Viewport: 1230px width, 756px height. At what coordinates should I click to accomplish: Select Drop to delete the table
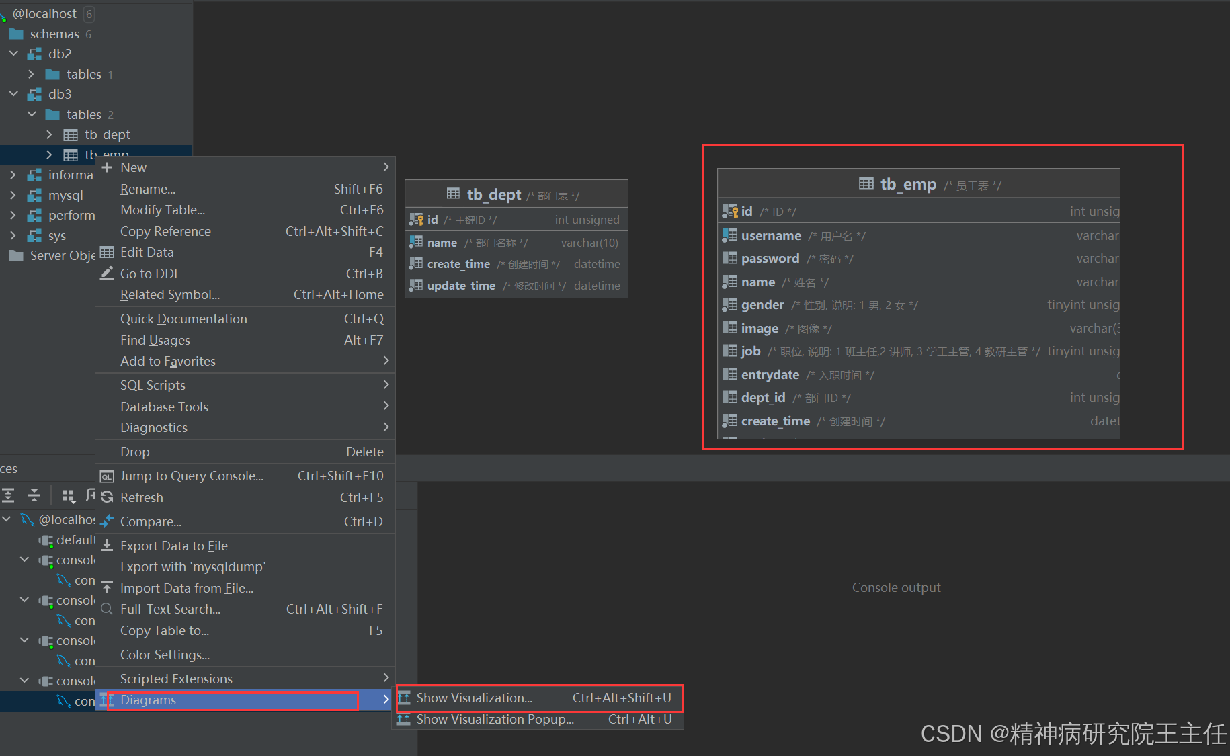click(x=134, y=452)
